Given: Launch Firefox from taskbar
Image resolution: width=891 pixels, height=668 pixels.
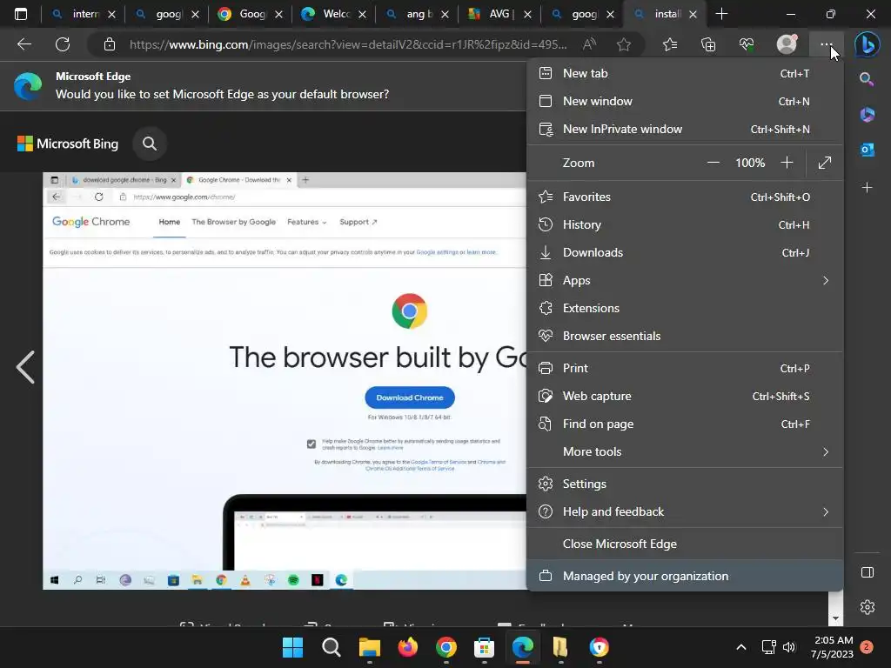Looking at the screenshot, I should click(407, 647).
